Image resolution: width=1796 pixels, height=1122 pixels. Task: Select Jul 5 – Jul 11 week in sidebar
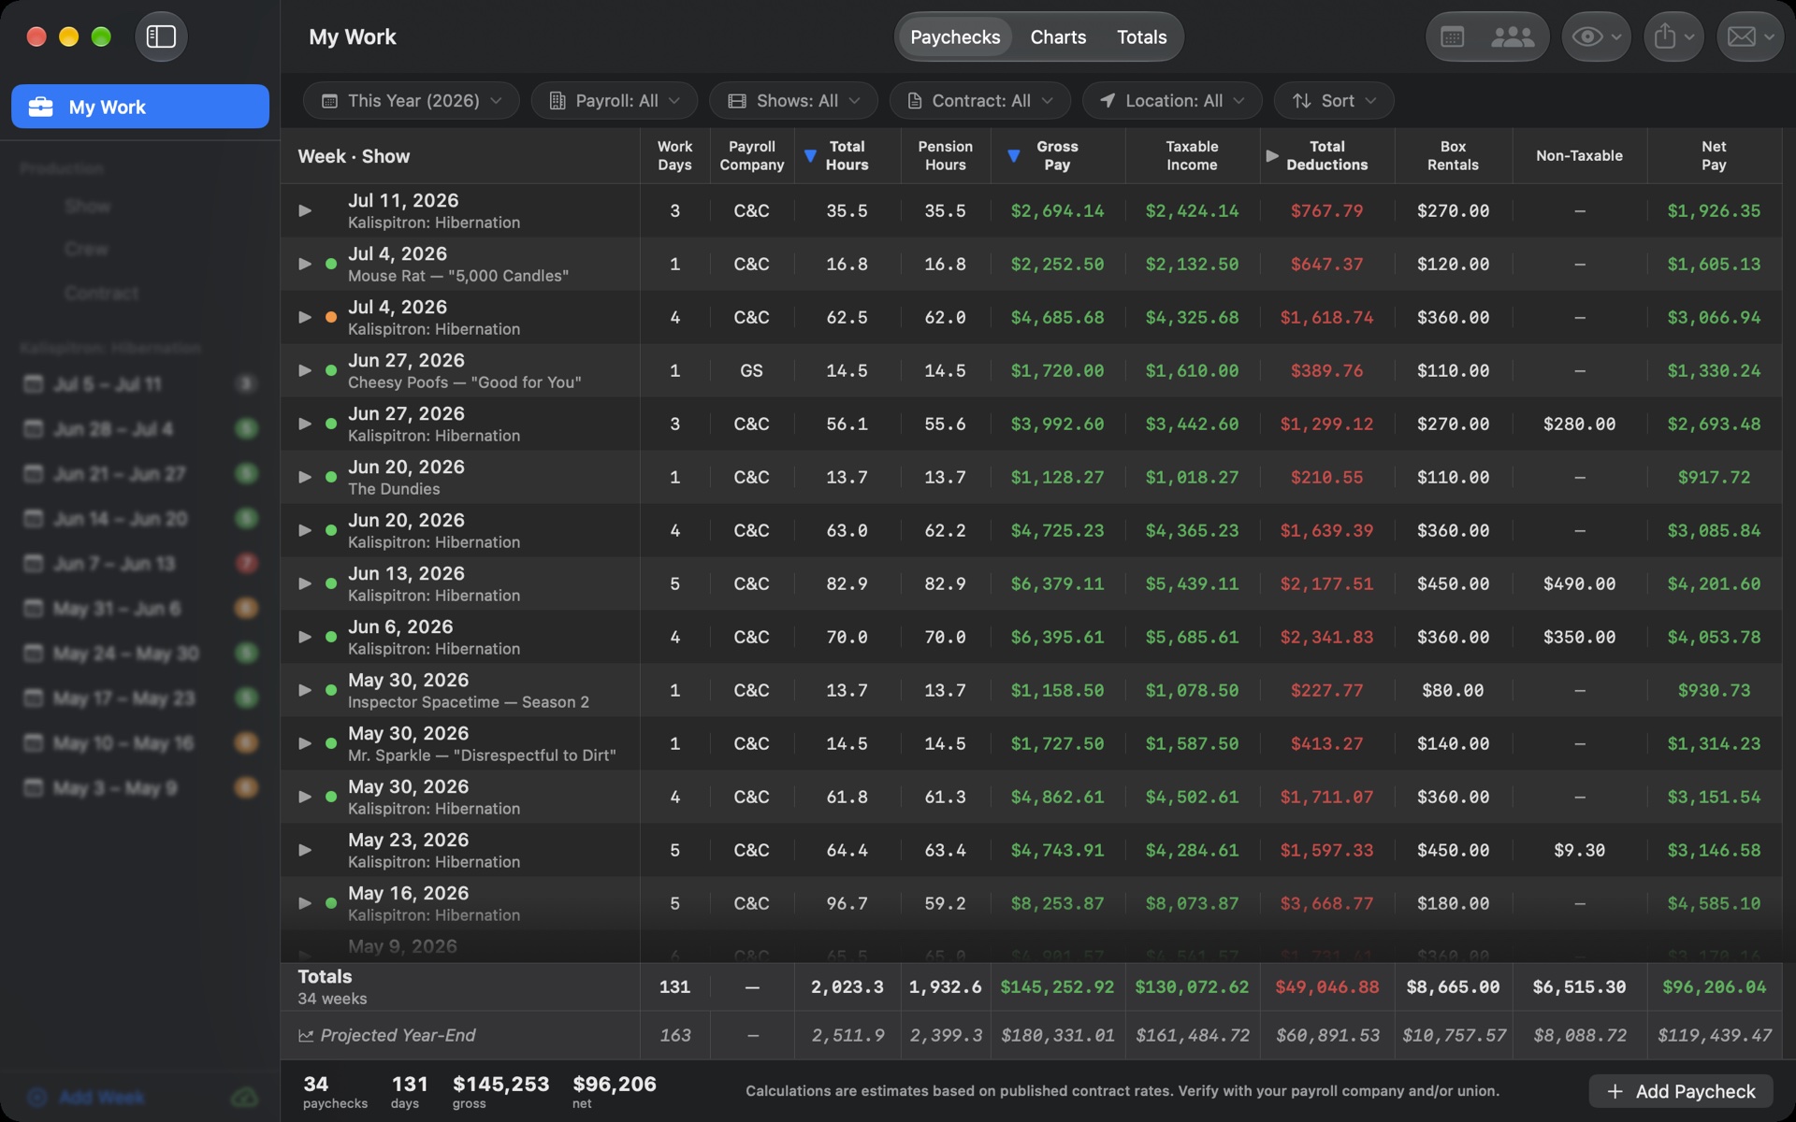tap(140, 384)
